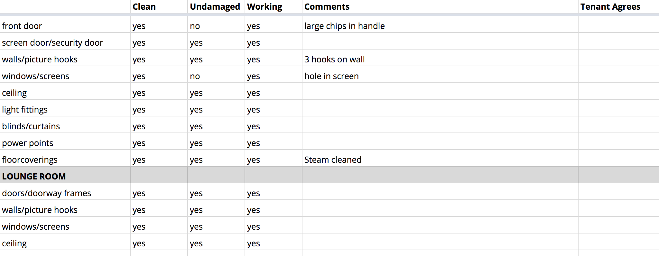Image resolution: width=659 pixels, height=256 pixels.
Task: Click the Clean "yes" cell for power points
Action: pyautogui.click(x=139, y=143)
